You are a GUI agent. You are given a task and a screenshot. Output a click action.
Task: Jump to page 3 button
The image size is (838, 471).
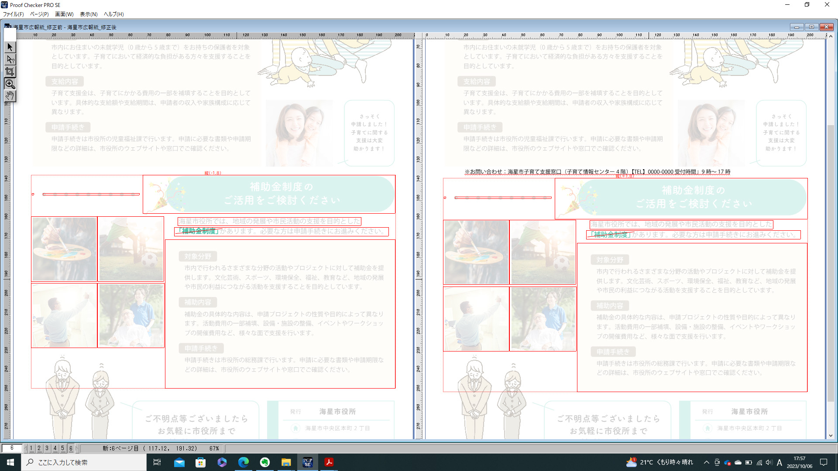coord(47,448)
